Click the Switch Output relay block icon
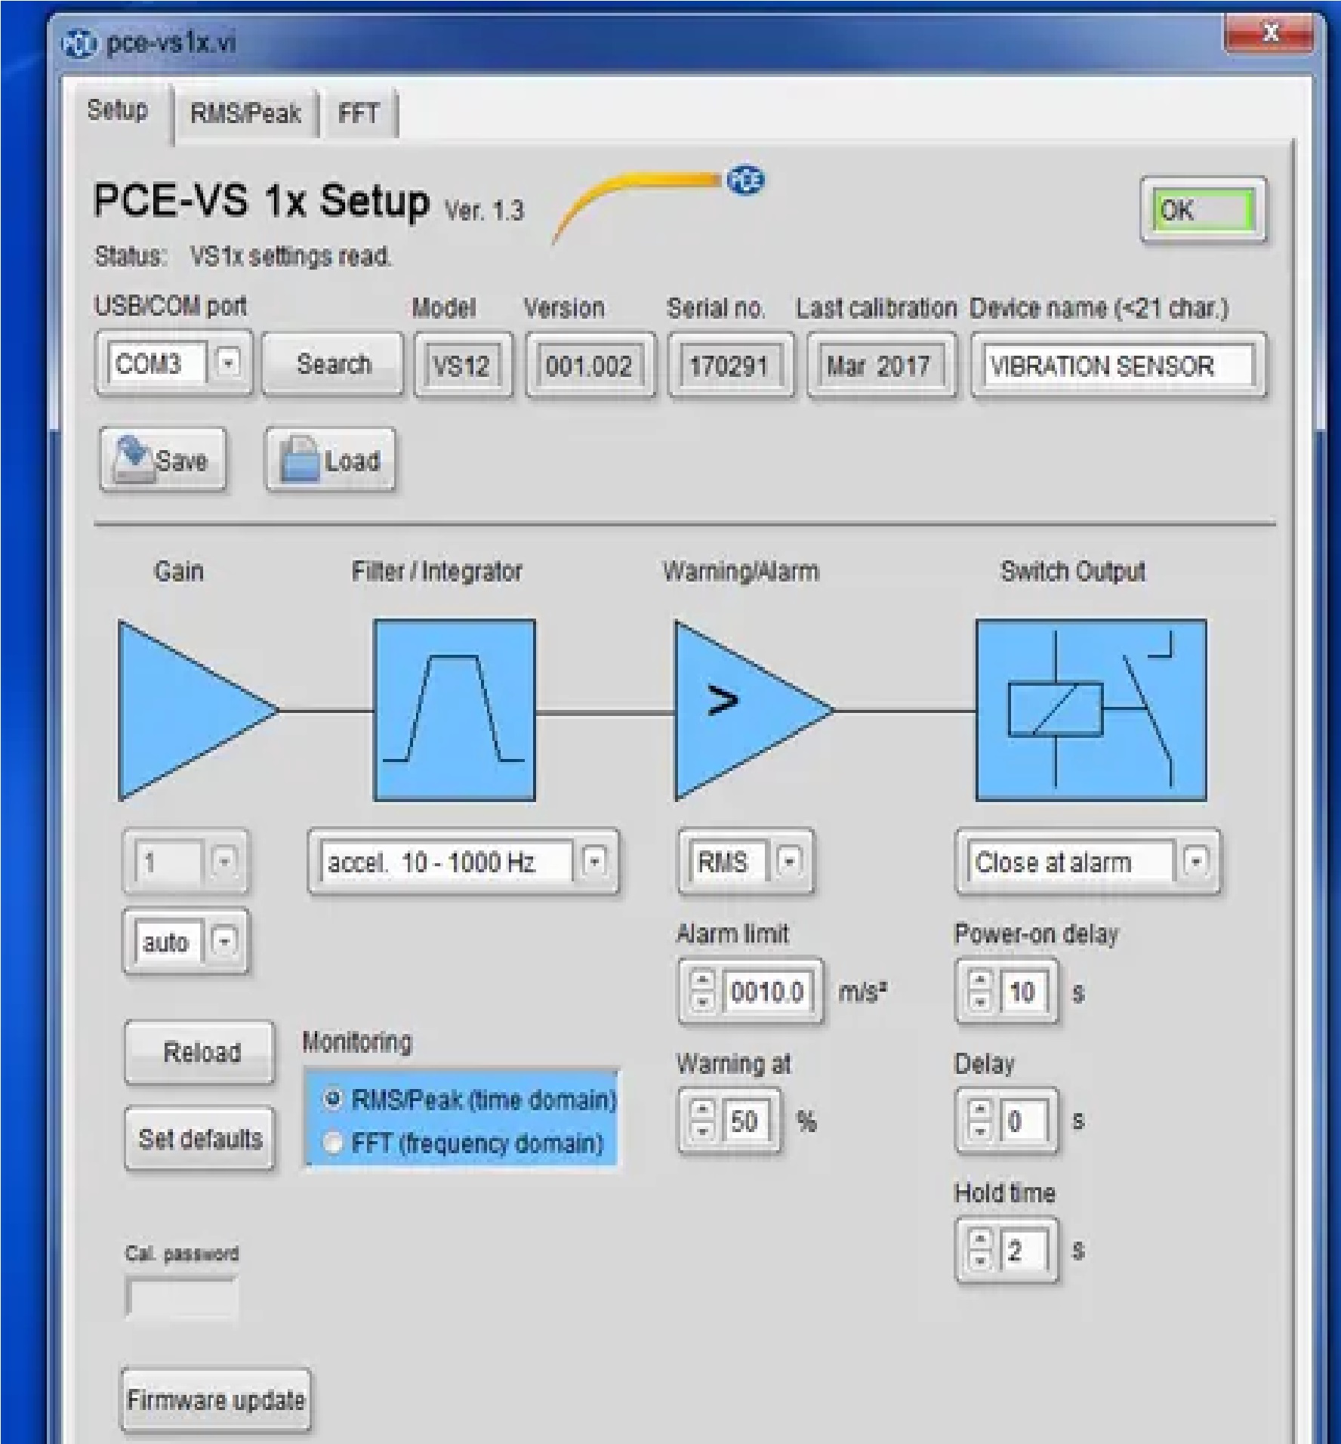 [x=1091, y=710]
